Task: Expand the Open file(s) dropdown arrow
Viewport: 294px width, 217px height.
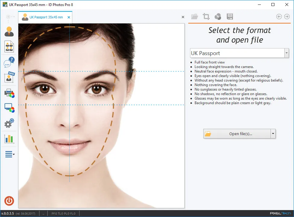Action: [274, 134]
